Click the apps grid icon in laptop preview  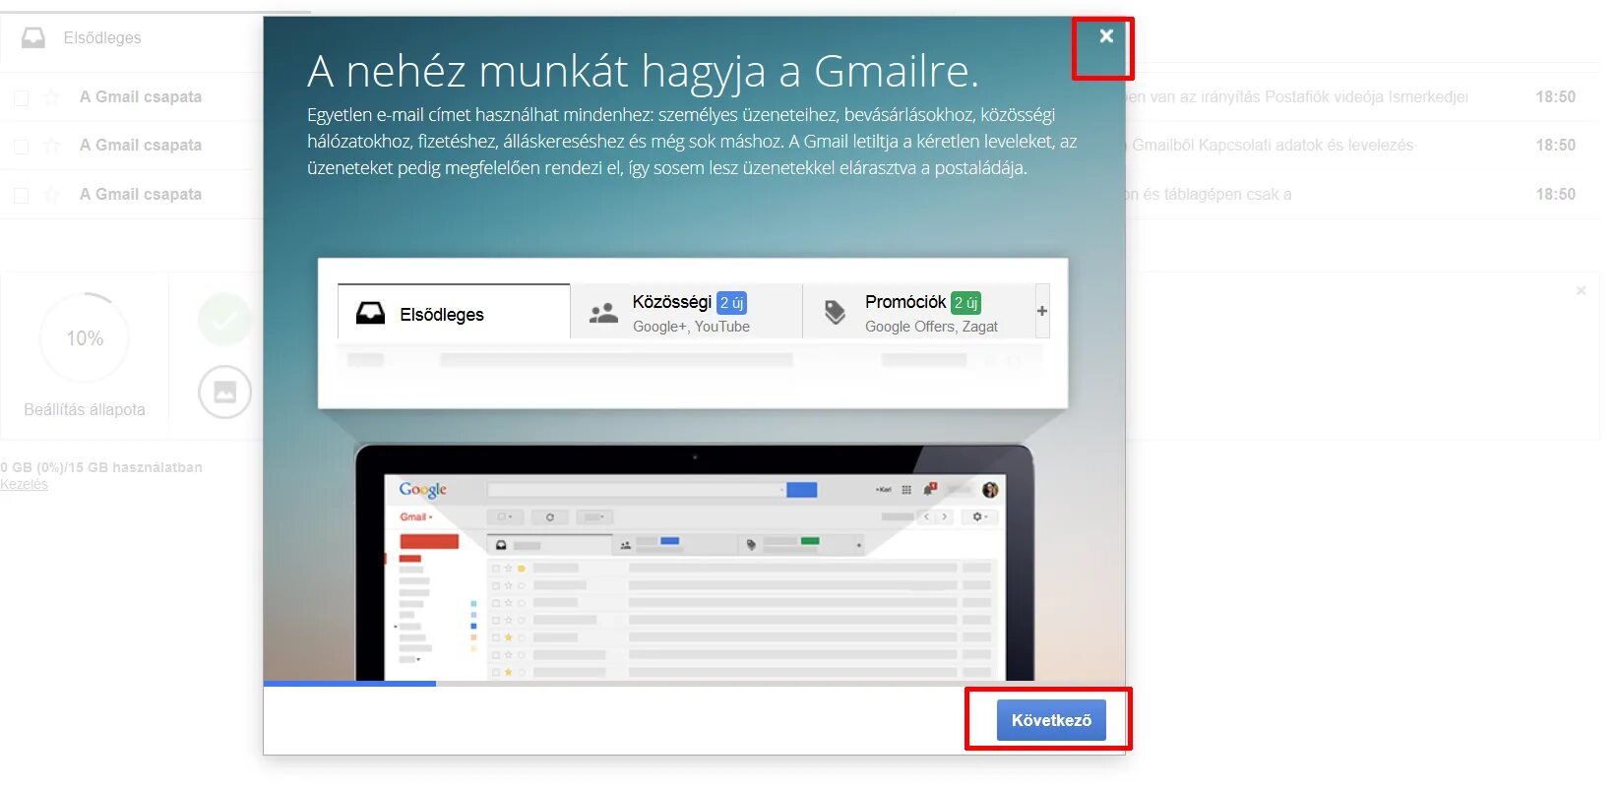(906, 489)
